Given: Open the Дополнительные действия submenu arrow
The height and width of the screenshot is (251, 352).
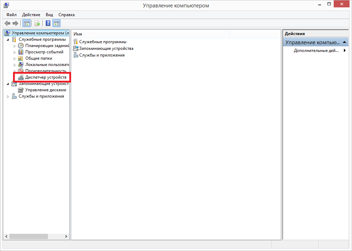Looking at the screenshot, I should [345, 51].
